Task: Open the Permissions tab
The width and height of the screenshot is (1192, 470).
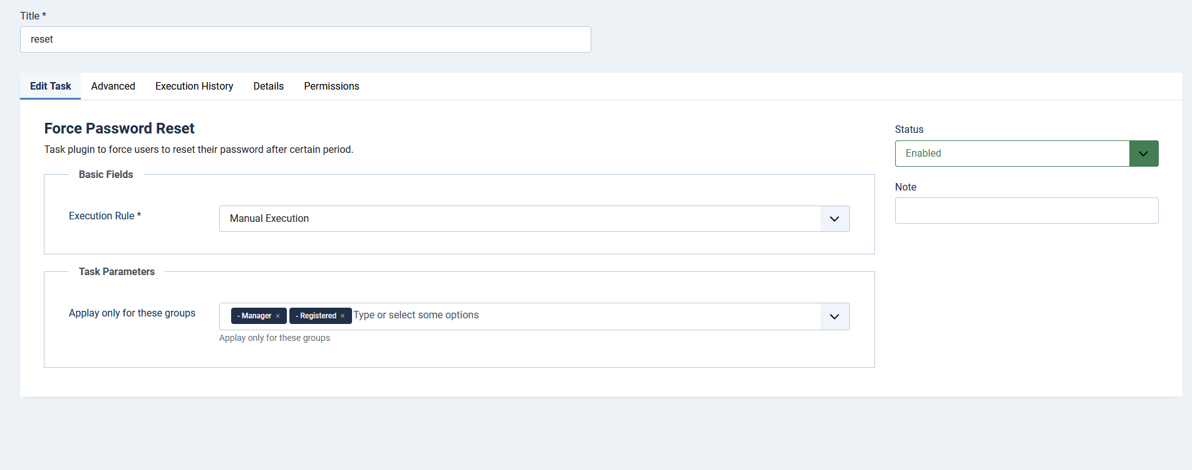Action: pyautogui.click(x=331, y=86)
